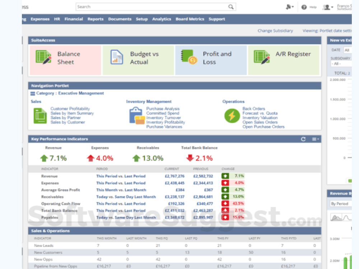359x269 pixels.
Task: Open the Back Orders link
Action: pyautogui.click(x=254, y=109)
